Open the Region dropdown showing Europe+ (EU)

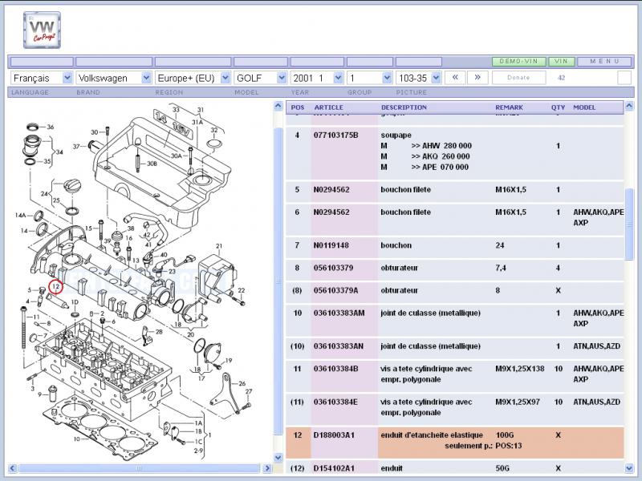click(193, 78)
